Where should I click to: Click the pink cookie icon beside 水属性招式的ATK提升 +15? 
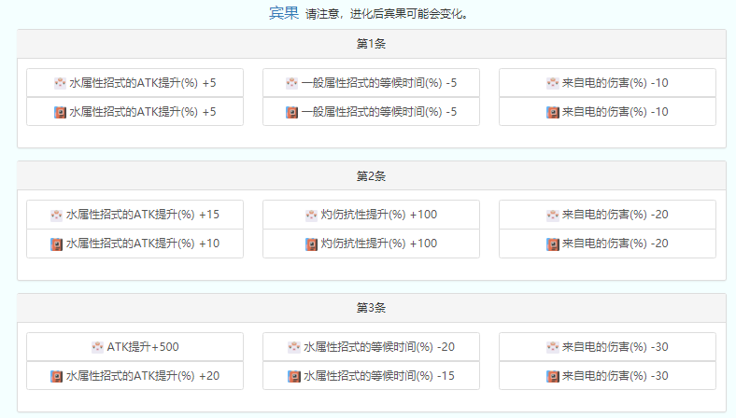tap(57, 215)
